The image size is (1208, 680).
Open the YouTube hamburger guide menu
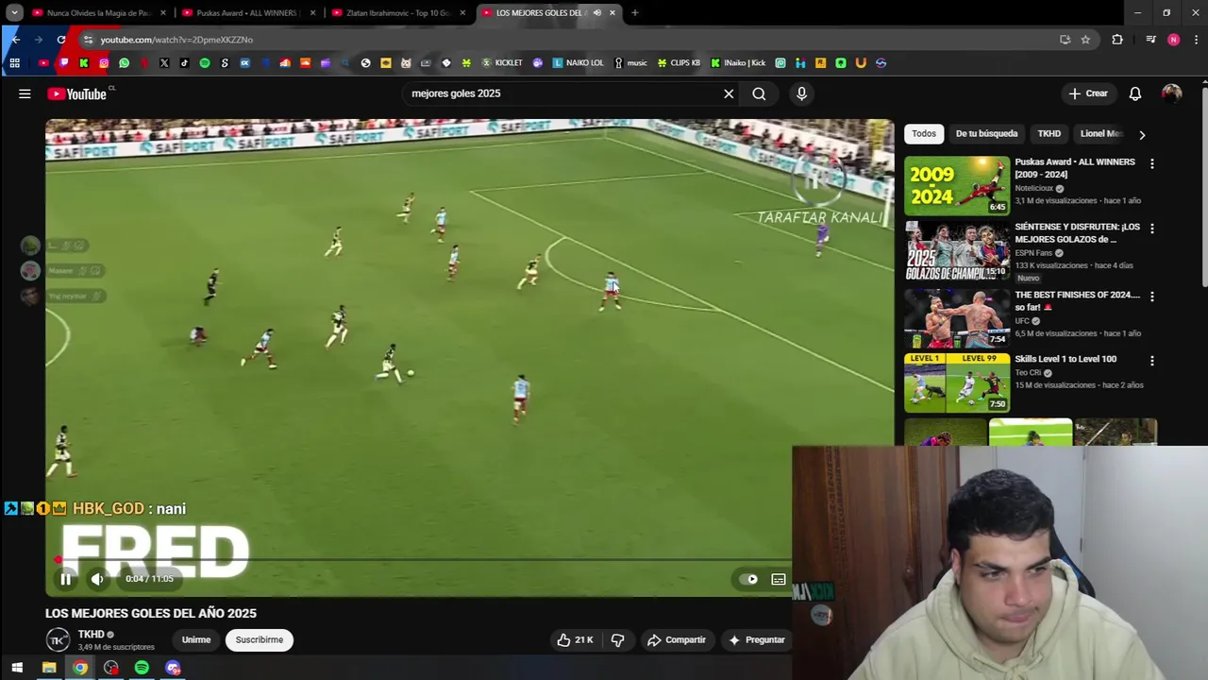[x=25, y=93]
